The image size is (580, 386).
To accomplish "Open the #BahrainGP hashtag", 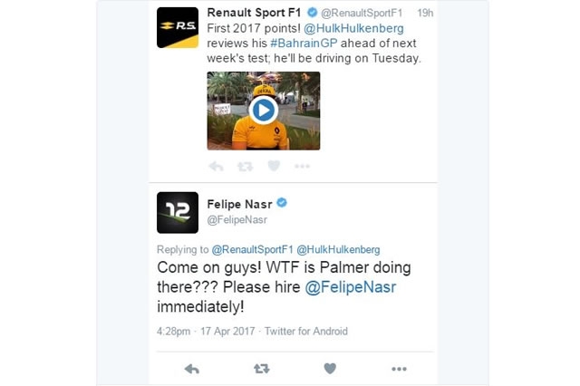I will (x=304, y=43).
